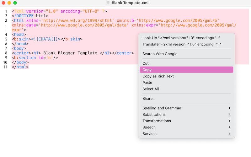This screenshot has width=251, height=157.
Task: Click Search With Google
Action: 186,54
